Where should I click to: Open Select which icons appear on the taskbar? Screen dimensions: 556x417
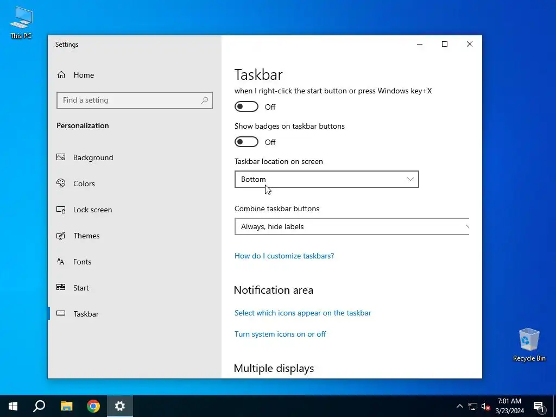pyautogui.click(x=302, y=313)
